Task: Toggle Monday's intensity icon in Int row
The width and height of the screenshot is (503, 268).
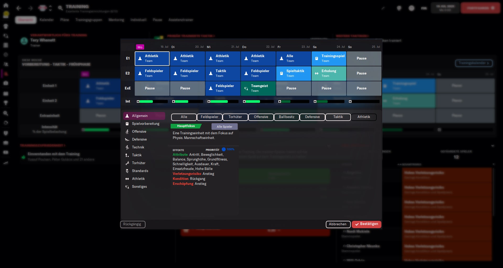Action: tap(138, 101)
